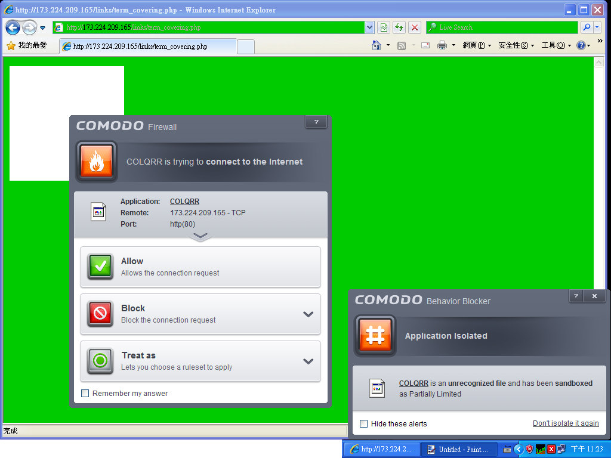Viewport: 611px width, 458px height.
Task: Allow the connection request
Action: tap(200, 267)
